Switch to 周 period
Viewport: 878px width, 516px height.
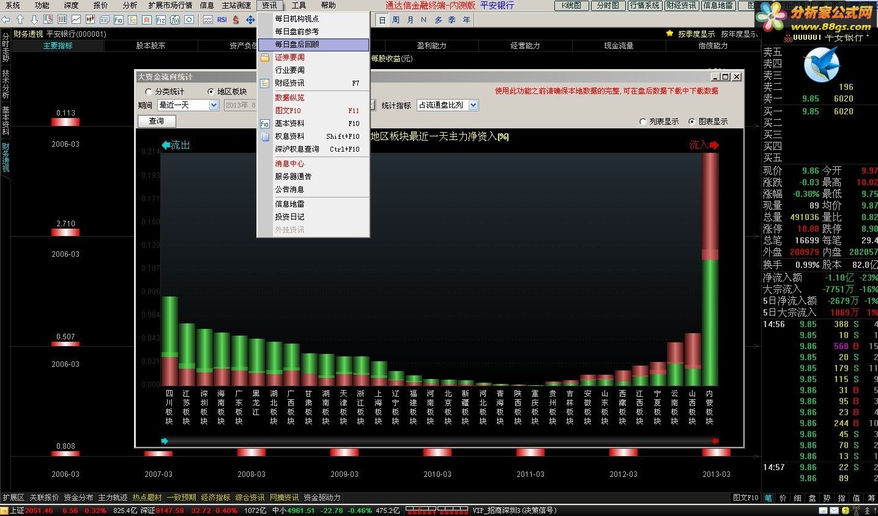click(396, 20)
